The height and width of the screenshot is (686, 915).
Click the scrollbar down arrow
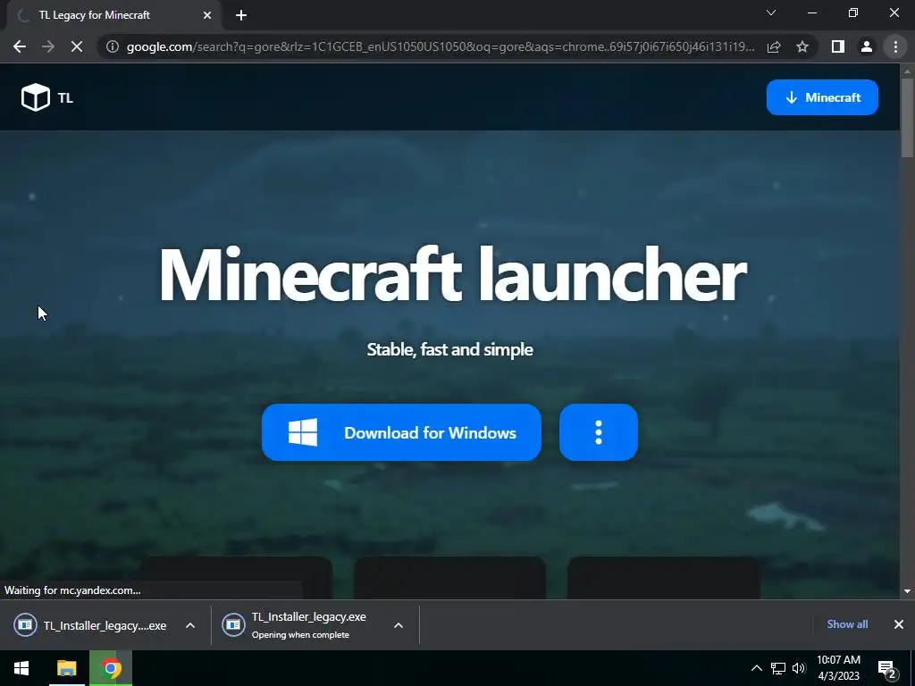pos(907,591)
